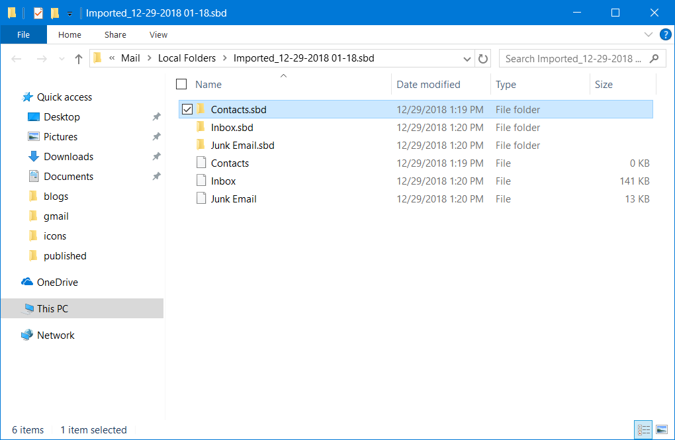Open Quick access in the navigation pane
Viewport: 675px width, 440px height.
tap(64, 97)
